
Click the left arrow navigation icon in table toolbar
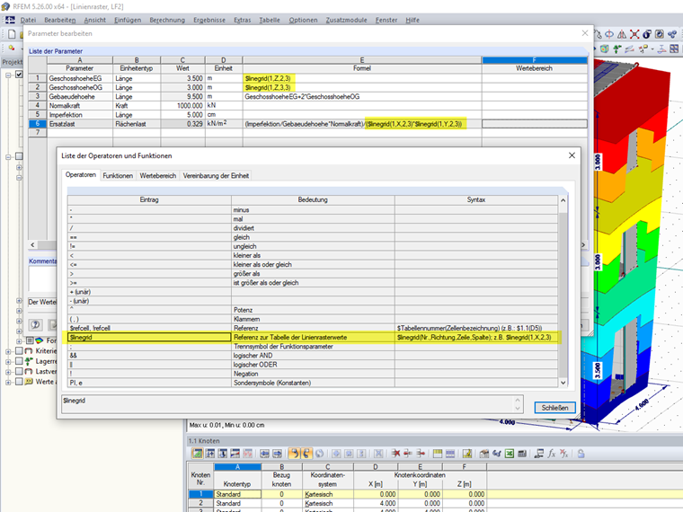click(x=265, y=454)
